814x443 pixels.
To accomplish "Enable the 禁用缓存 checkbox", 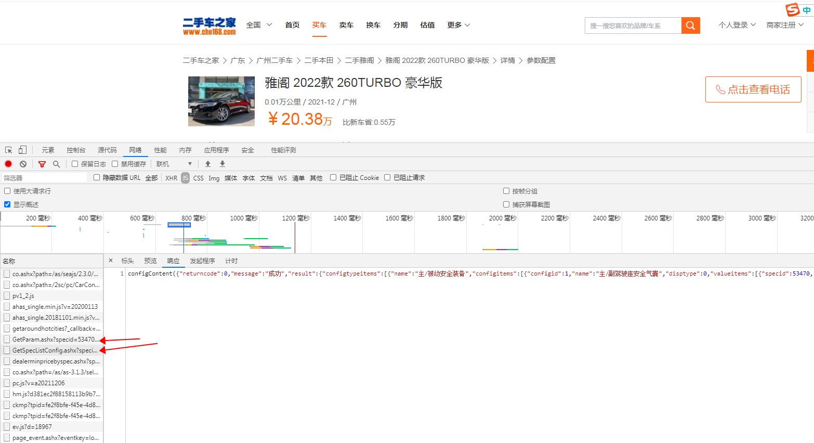I will coord(114,163).
